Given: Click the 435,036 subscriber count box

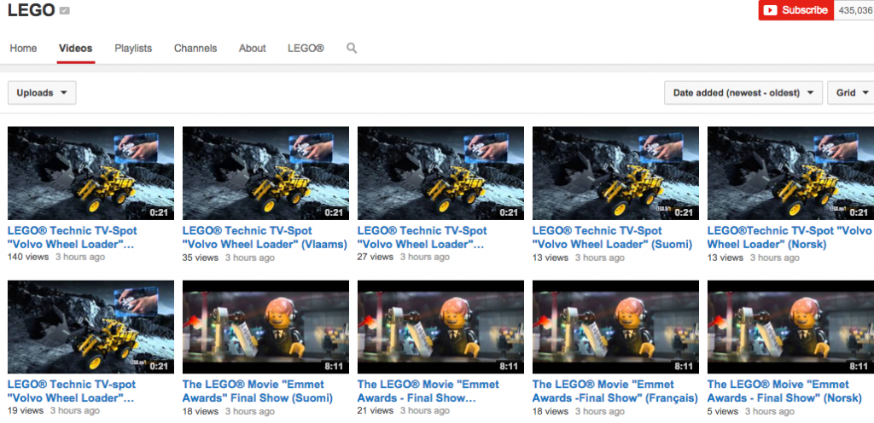Looking at the screenshot, I should 854,10.
